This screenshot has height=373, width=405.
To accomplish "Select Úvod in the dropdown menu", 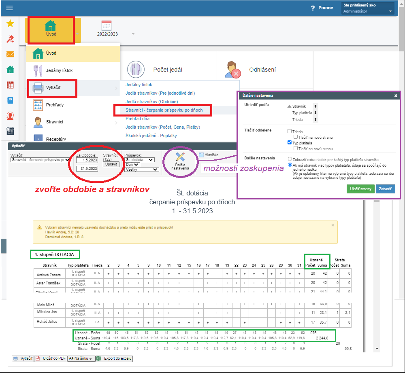I will tap(73, 53).
